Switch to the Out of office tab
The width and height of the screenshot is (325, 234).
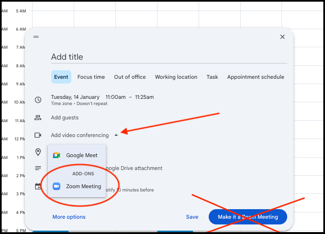point(130,77)
